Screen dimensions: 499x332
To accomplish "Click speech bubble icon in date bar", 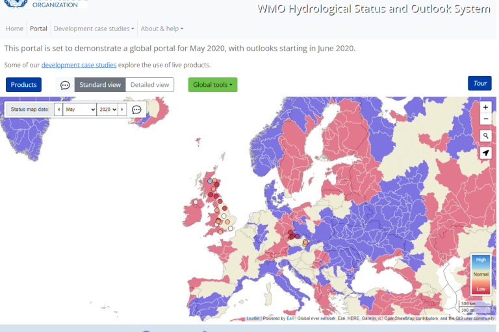I will click(x=136, y=110).
